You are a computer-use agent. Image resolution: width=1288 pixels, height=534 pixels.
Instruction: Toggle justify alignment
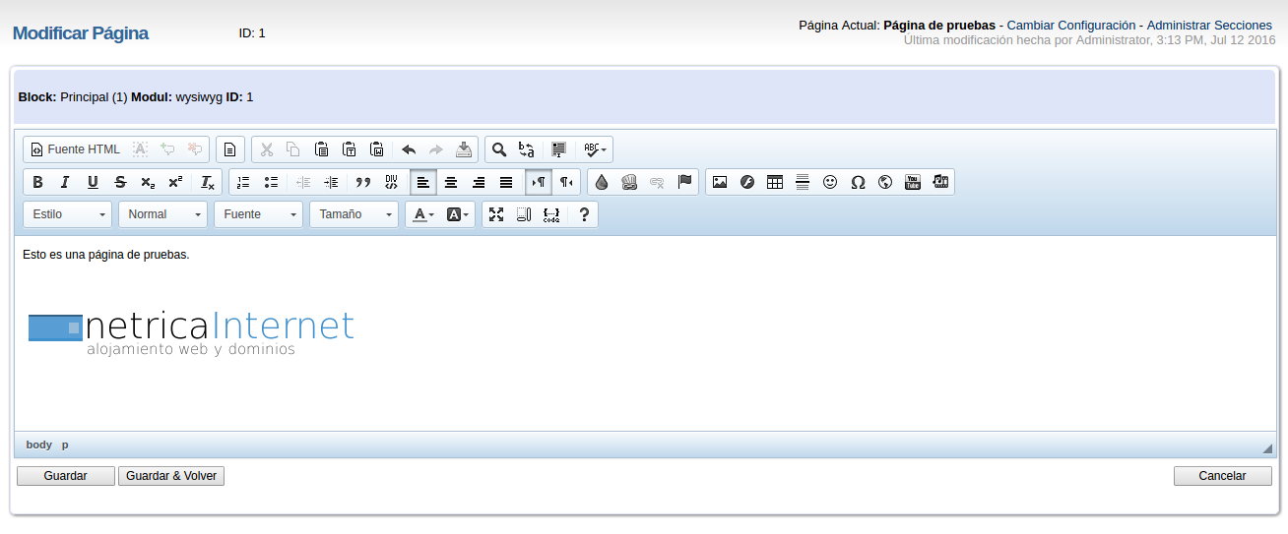click(x=506, y=182)
